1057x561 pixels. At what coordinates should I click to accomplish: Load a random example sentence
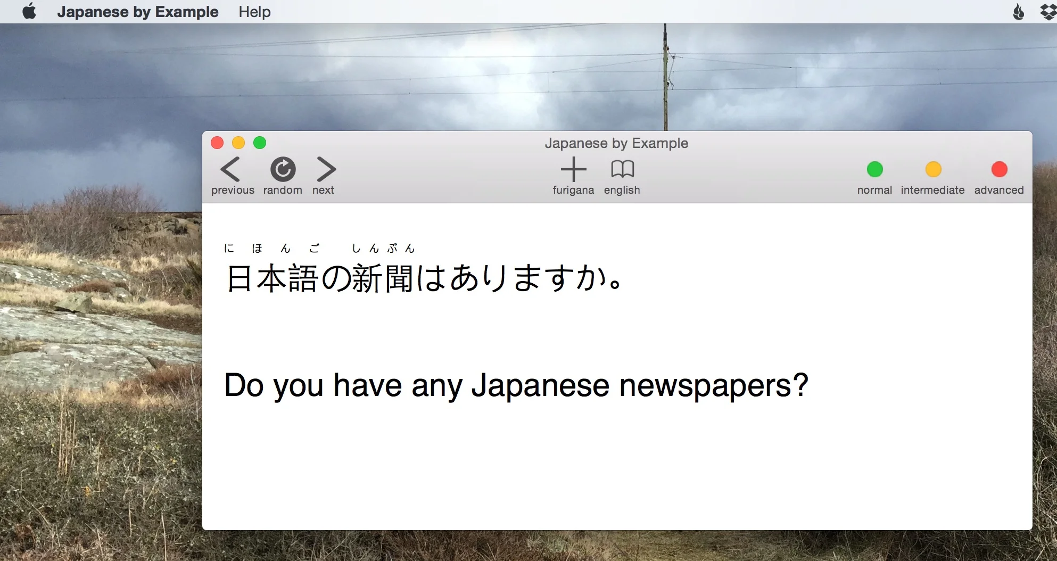283,176
